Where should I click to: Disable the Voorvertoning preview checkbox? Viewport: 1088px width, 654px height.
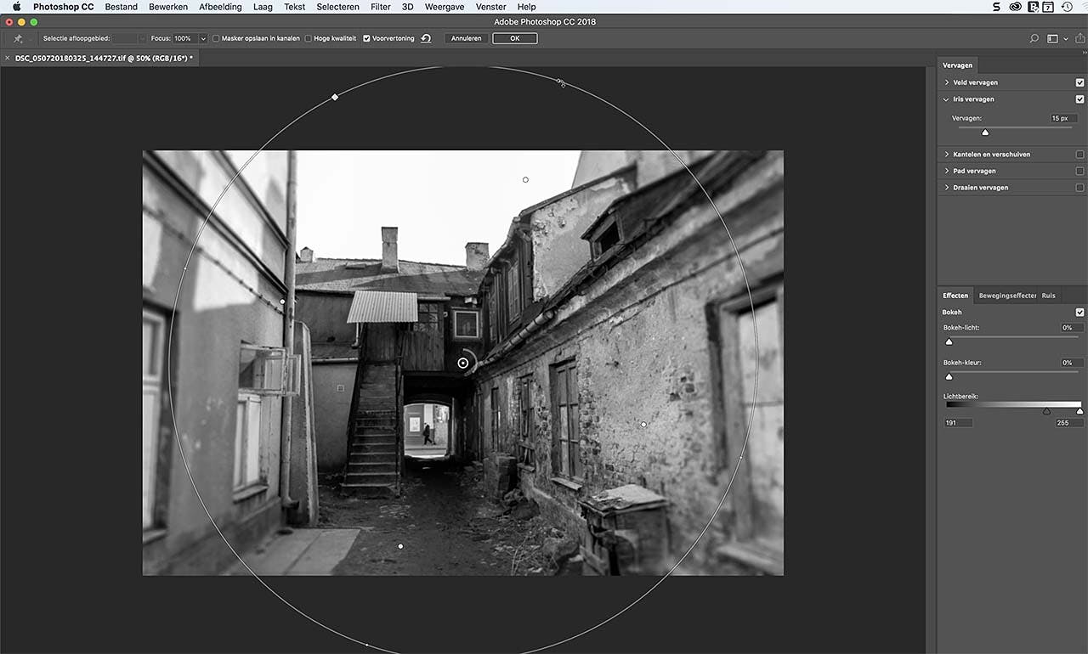[366, 38]
